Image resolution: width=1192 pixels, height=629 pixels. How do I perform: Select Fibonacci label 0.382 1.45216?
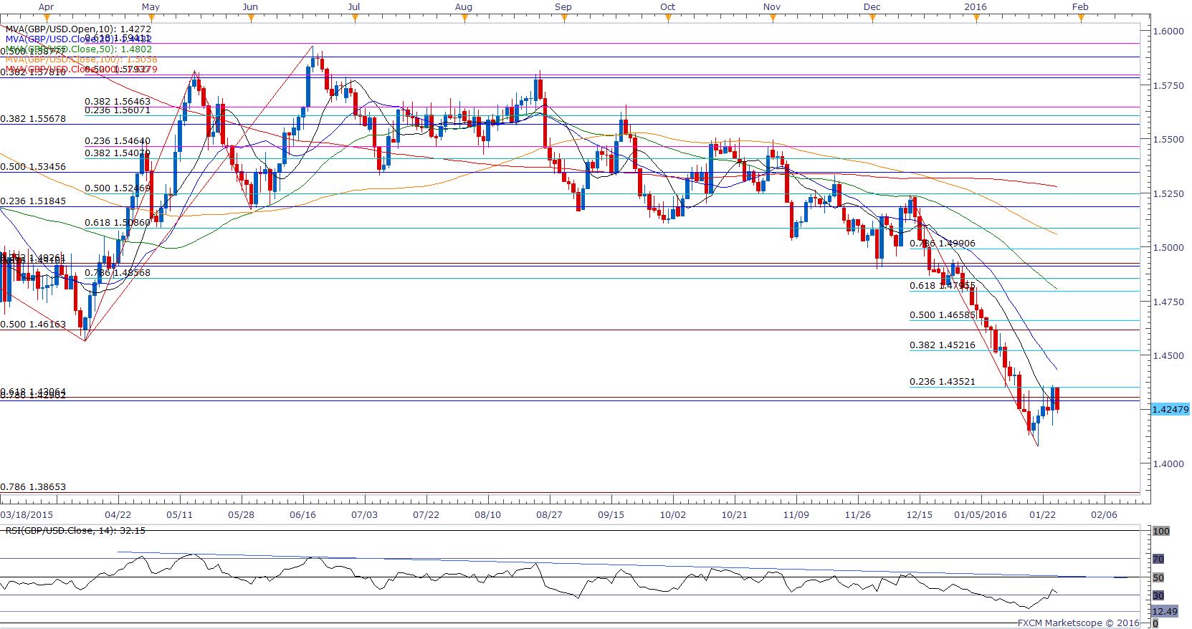(x=943, y=345)
